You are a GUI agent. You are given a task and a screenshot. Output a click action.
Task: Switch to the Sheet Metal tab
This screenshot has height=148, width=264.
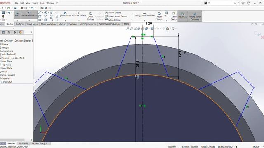[32, 24]
